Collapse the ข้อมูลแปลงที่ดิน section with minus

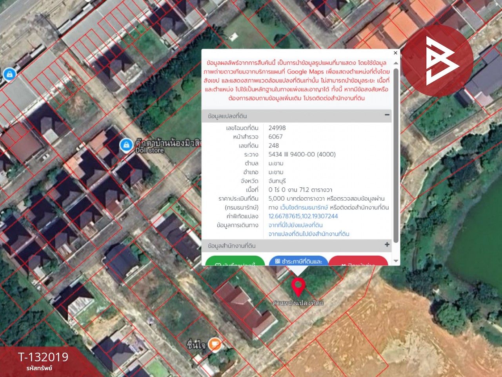[x=387, y=115]
